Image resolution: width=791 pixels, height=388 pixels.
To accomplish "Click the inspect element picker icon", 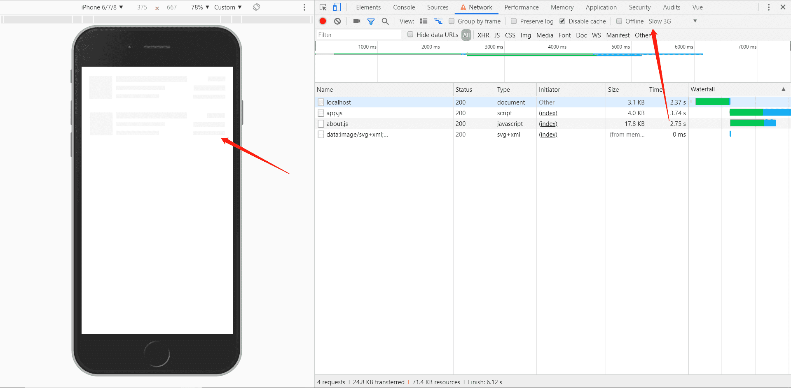I will [323, 7].
